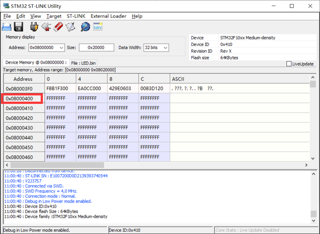Viewport: 320px width, 234px height.
Task: Click the ST-LINK Utility title bar app icon
Action: (x=6, y=6)
